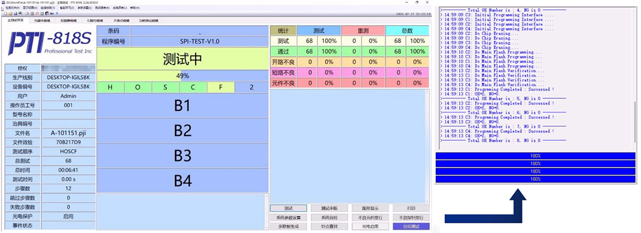Open 系统参数设置 system settings

pos(288,218)
